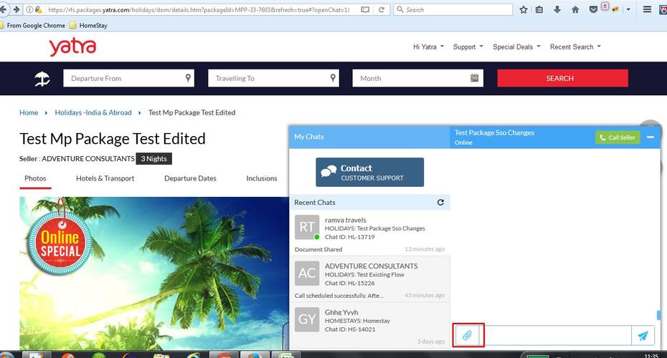Refresh the Recent Chats list
This screenshot has height=358, width=667.
coord(440,202)
